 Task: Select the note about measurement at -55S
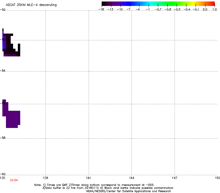(x=111, y=185)
